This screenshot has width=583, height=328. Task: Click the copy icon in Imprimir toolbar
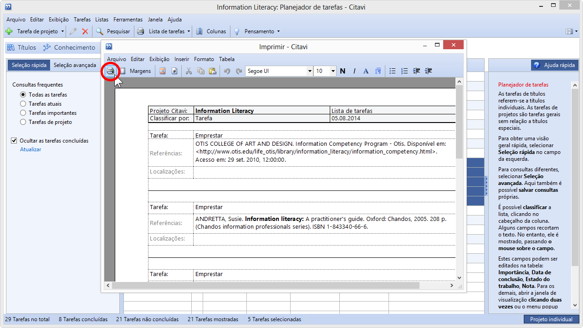[x=200, y=71]
